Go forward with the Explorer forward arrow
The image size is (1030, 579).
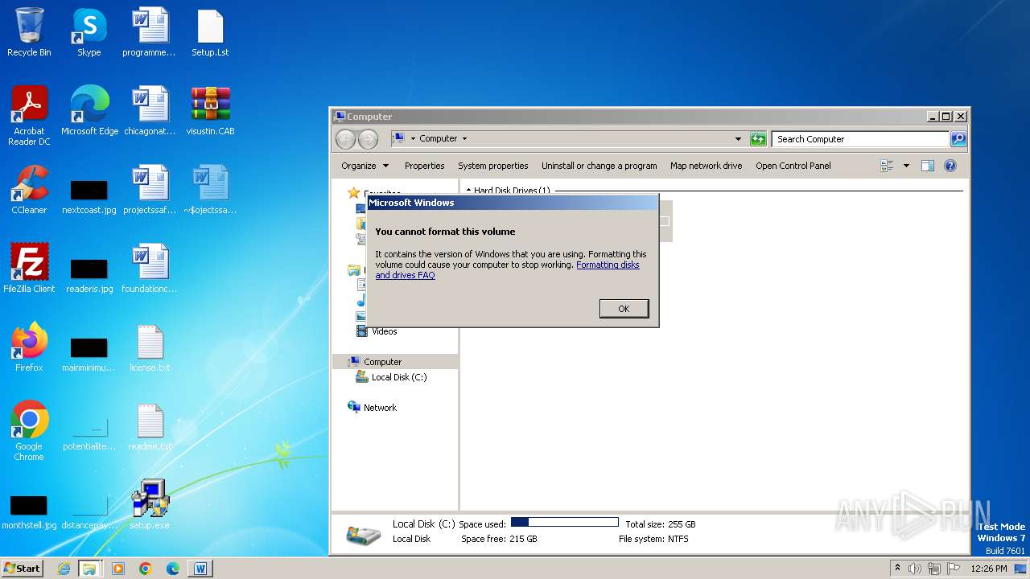[x=368, y=139]
